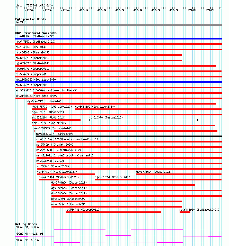229x246 pixels.
Task: Click the DGV Structural Variants track title
Action: 36,33
